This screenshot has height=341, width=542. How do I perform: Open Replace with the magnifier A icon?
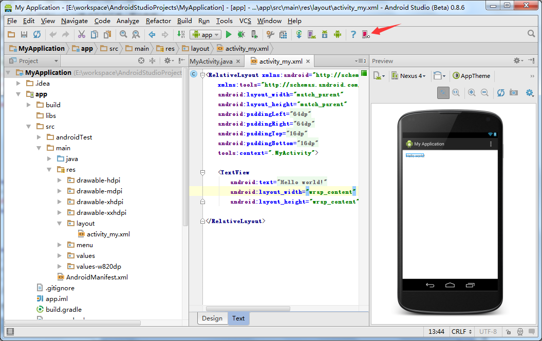tap(136, 34)
